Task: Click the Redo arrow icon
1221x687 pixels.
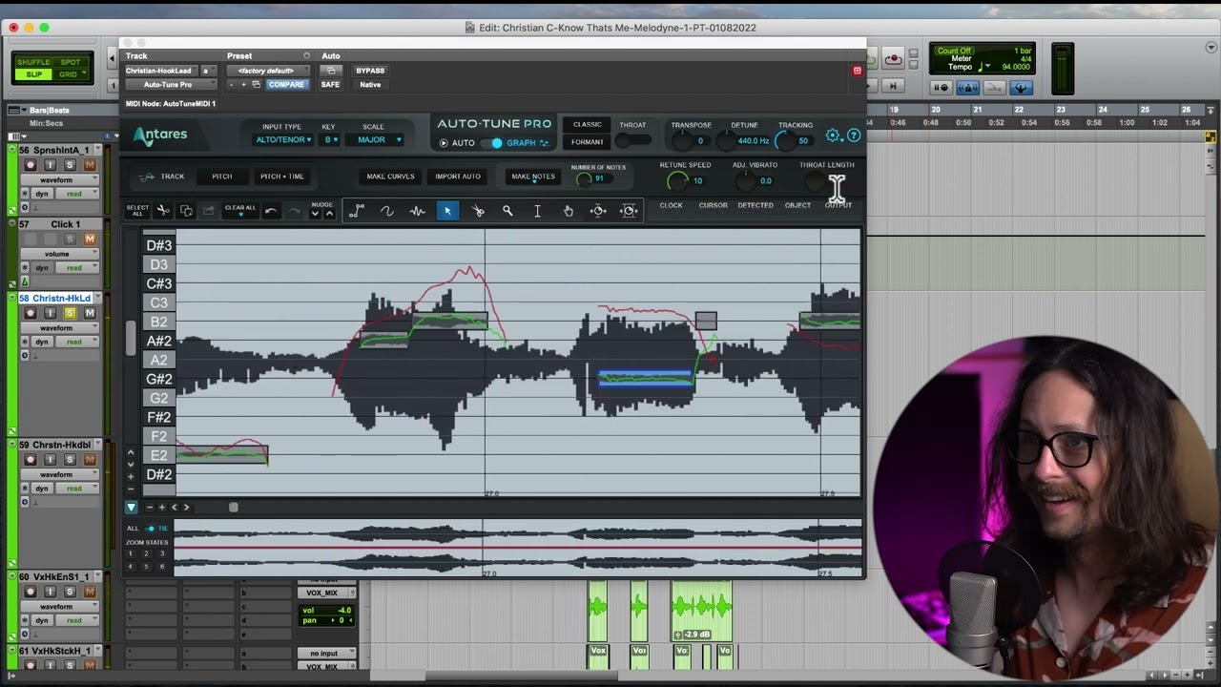Action: click(x=294, y=211)
